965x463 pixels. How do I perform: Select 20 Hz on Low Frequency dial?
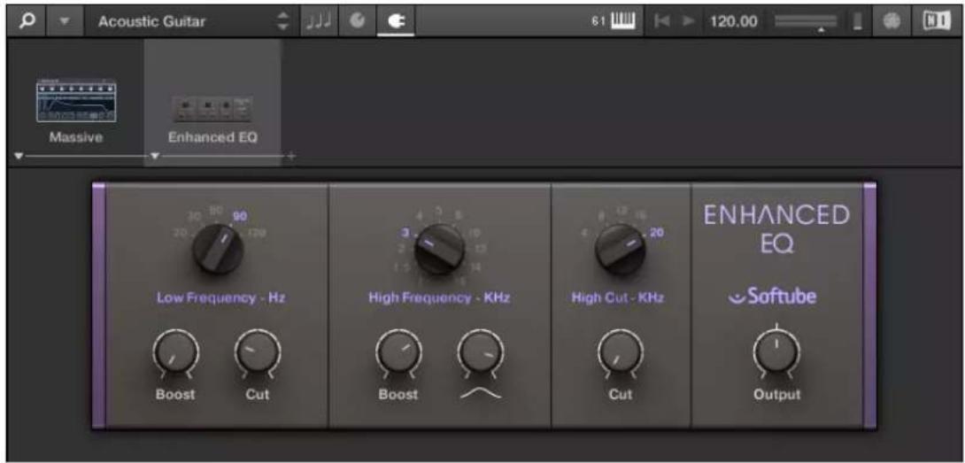181,235
